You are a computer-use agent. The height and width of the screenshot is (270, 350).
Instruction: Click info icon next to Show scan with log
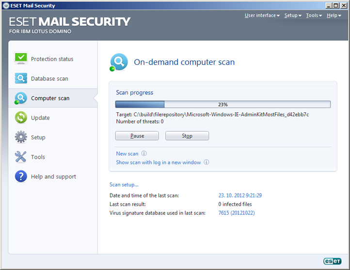coord(206,163)
